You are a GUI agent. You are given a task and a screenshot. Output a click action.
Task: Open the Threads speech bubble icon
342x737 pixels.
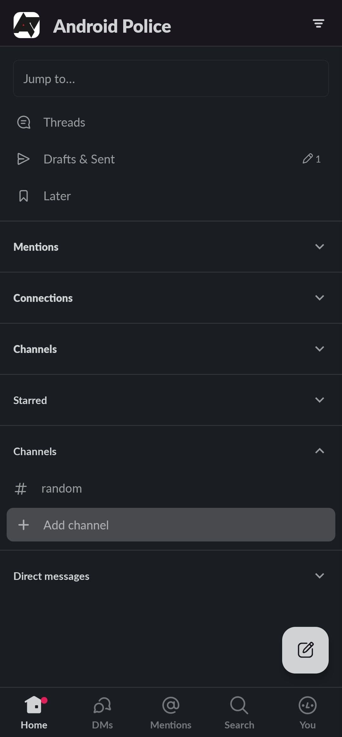tap(23, 123)
